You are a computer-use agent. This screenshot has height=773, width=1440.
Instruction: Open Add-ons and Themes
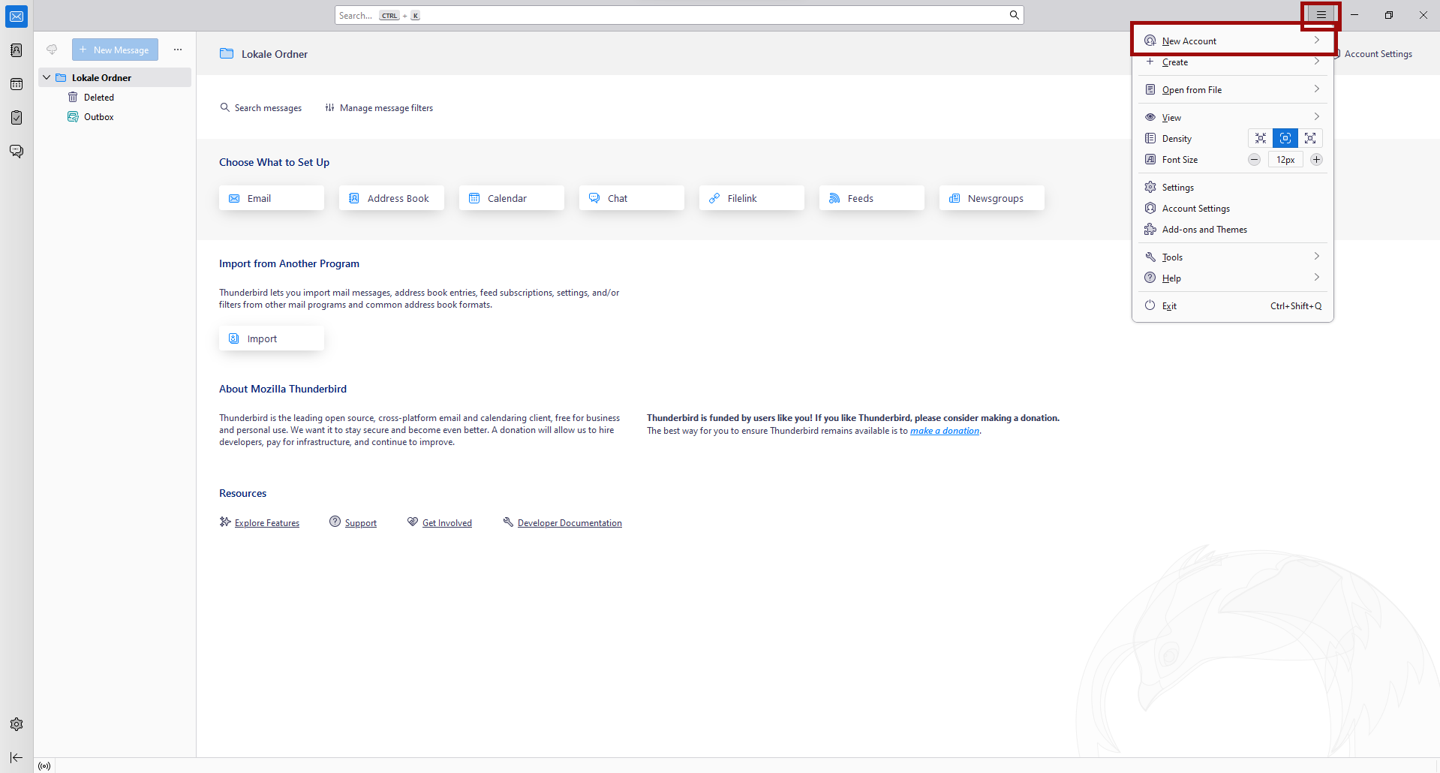1232,230
